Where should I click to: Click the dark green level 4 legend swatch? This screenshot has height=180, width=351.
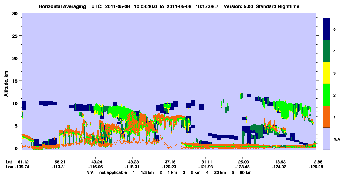(x=326, y=51)
